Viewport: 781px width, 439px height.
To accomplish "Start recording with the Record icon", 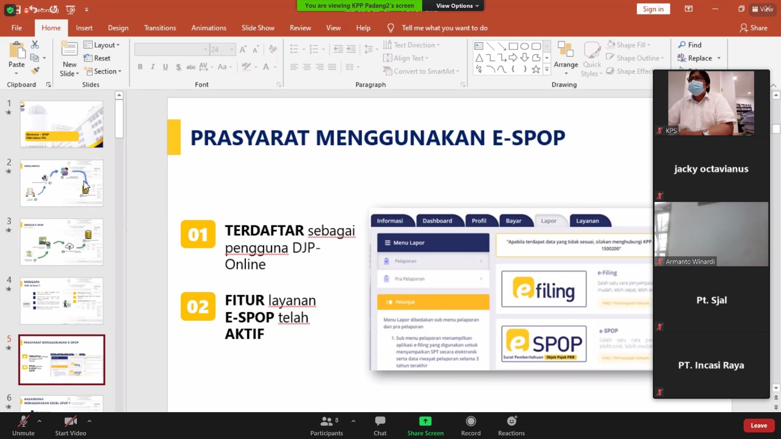I will coord(470,421).
